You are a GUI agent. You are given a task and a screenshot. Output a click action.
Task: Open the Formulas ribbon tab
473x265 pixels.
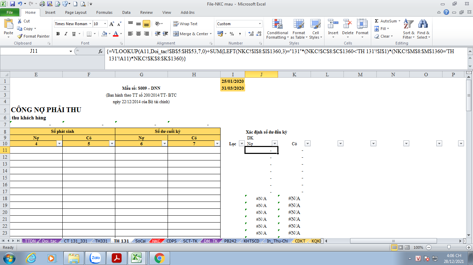tap(104, 12)
